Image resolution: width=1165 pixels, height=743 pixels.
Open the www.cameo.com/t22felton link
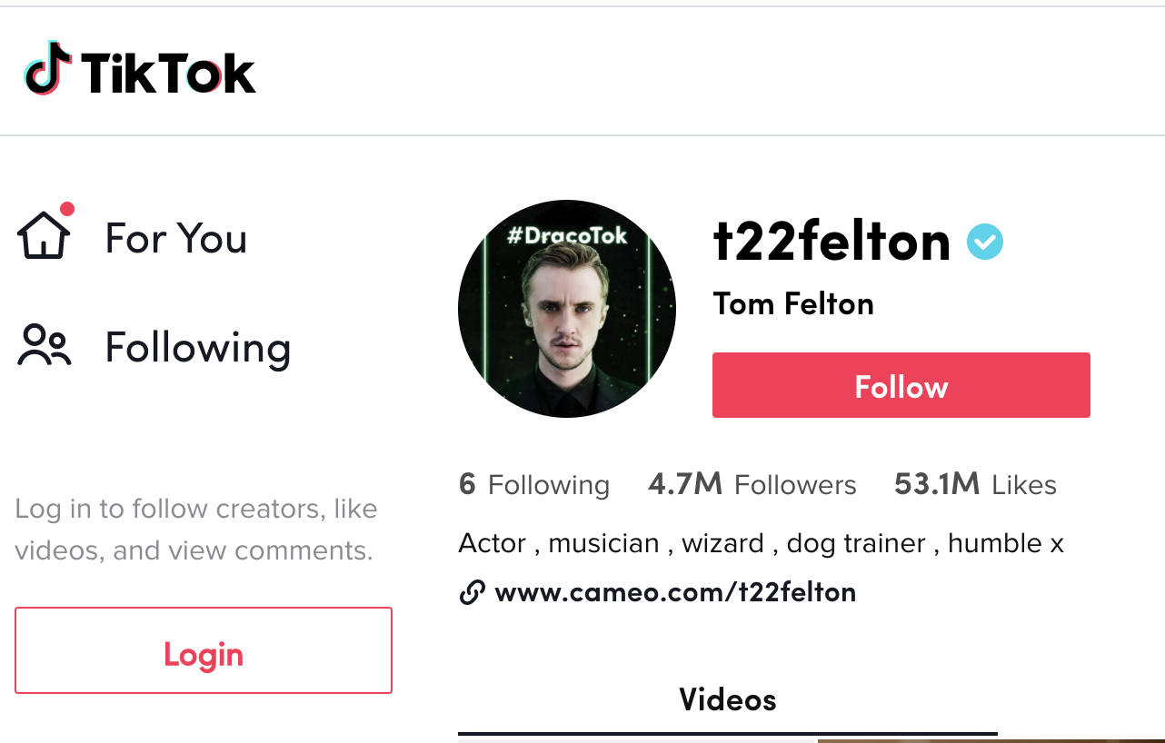[675, 593]
